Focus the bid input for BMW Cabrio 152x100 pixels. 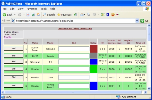(74, 56)
